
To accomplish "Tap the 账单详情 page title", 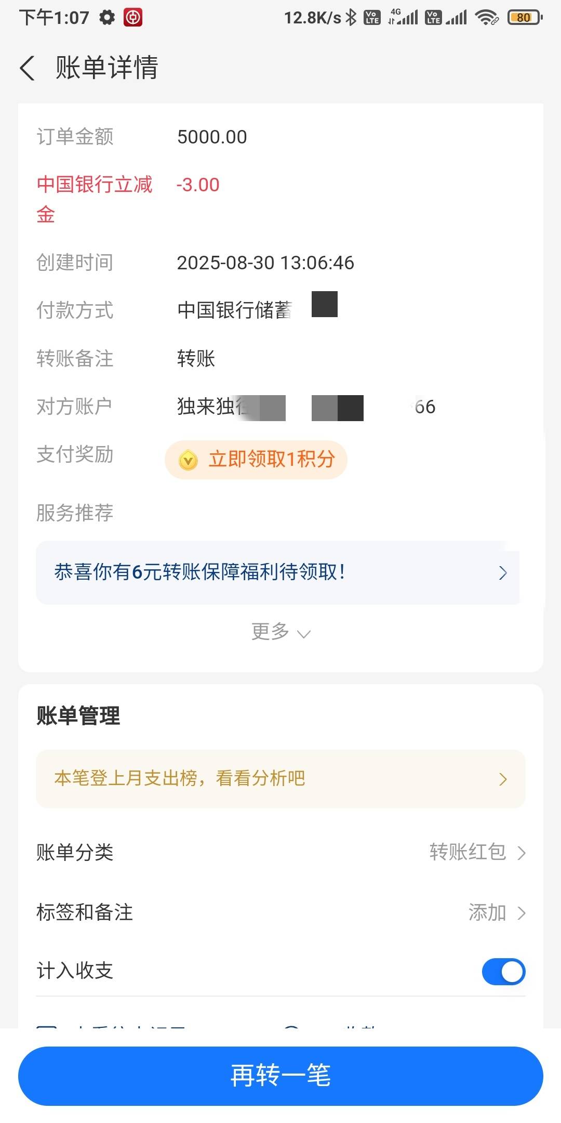I will tap(106, 68).
